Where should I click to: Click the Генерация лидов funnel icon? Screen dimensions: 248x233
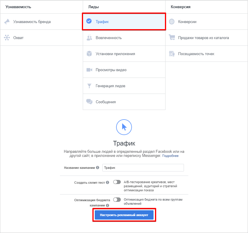89,86
